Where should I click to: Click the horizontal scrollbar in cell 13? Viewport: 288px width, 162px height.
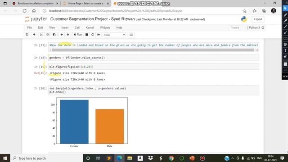pos(153,50)
